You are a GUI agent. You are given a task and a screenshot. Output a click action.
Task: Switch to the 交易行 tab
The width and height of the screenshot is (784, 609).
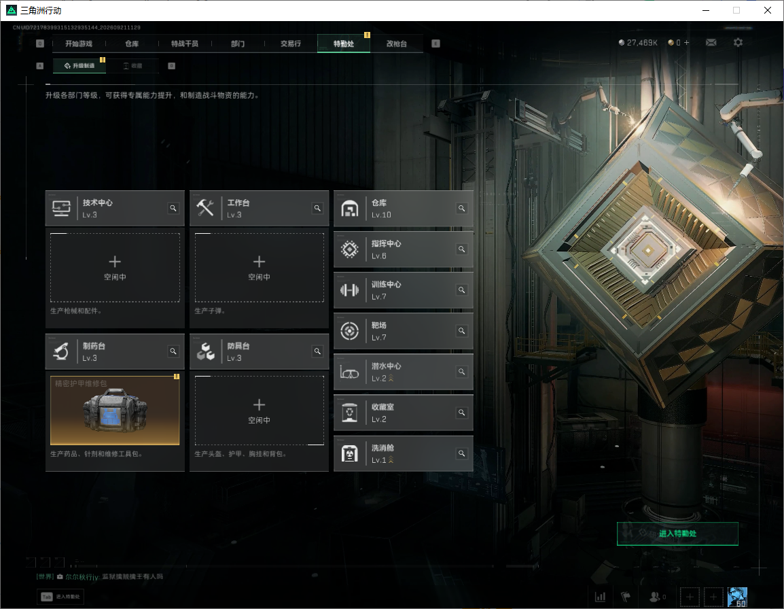291,43
